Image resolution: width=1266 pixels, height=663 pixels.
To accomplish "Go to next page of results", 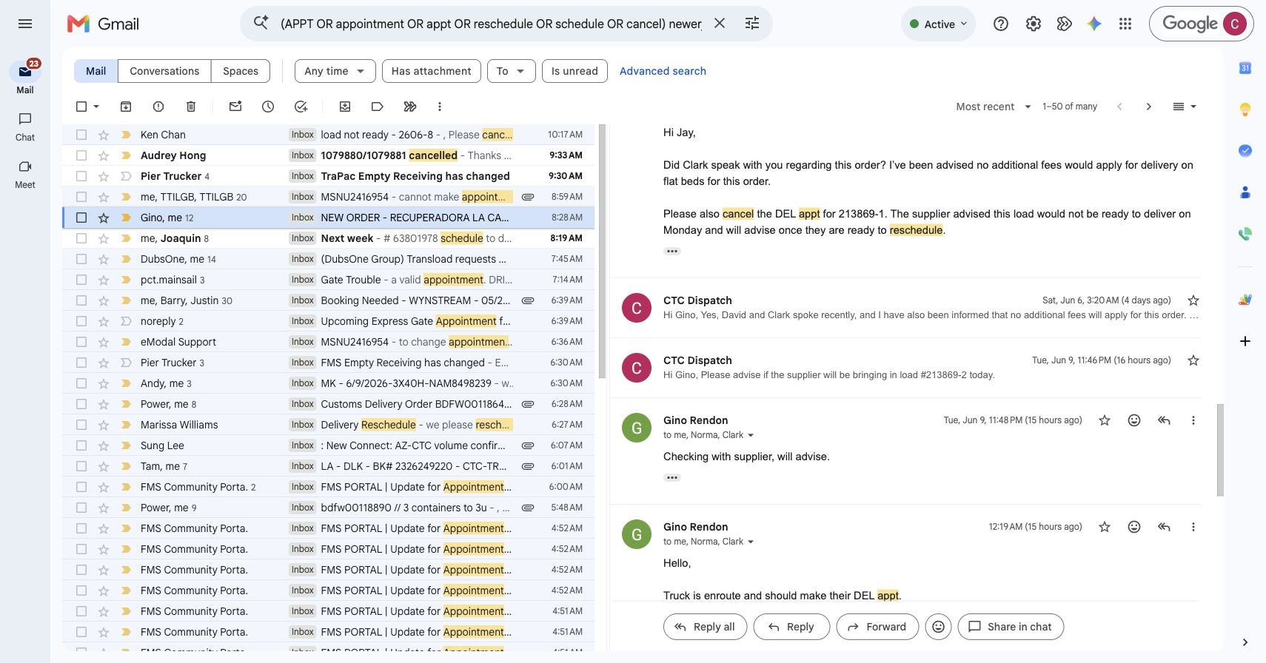I will pyautogui.click(x=1148, y=107).
